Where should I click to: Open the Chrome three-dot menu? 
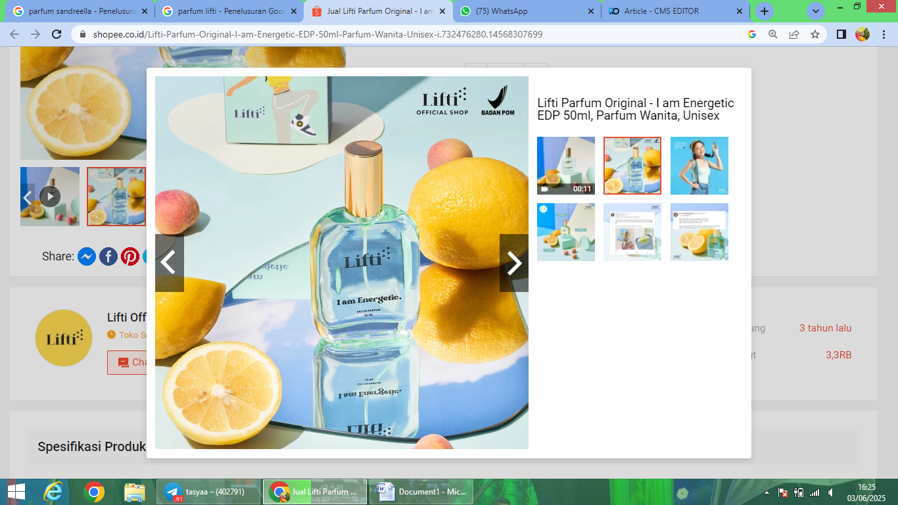click(884, 34)
